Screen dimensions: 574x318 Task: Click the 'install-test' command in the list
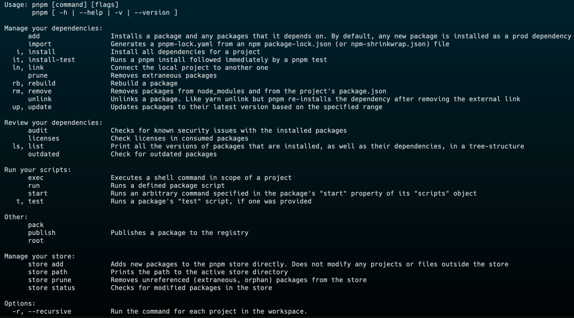[52, 60]
